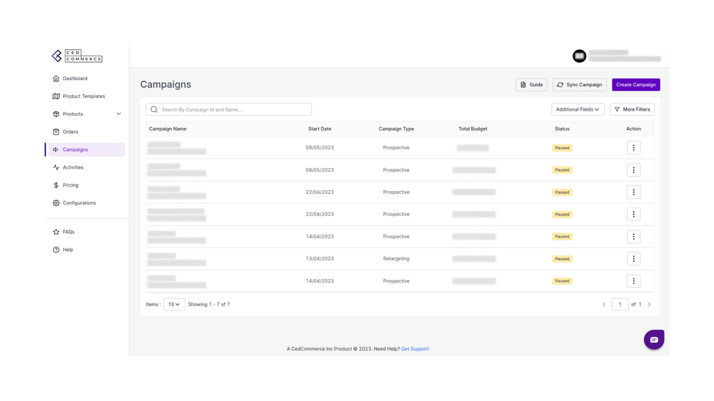Click the Campaign Name column header
The width and height of the screenshot is (714, 401).
click(x=168, y=129)
